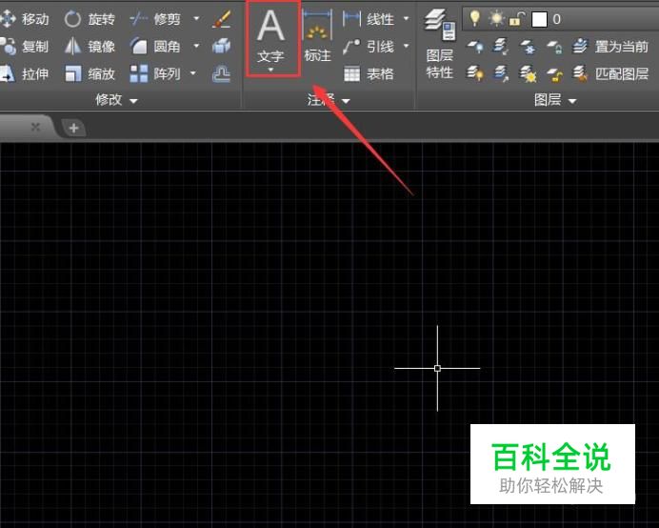
Task: Open a new drawing tab with plus
Action: click(73, 128)
